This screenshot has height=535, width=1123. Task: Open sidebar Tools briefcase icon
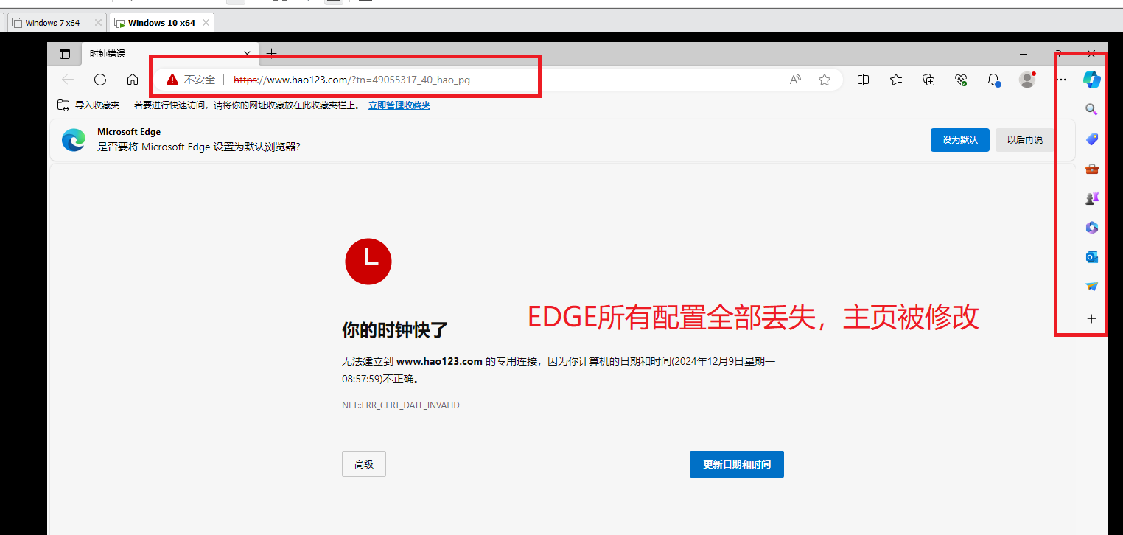(x=1091, y=169)
